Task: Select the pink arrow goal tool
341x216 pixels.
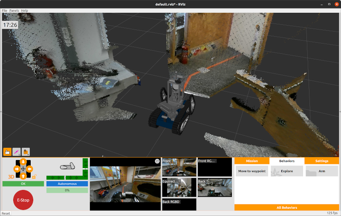Action: tap(17, 152)
